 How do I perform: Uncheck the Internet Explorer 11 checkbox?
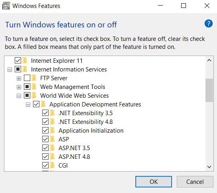(x=18, y=60)
